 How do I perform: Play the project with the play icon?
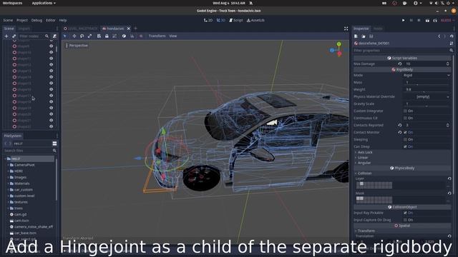404,21
